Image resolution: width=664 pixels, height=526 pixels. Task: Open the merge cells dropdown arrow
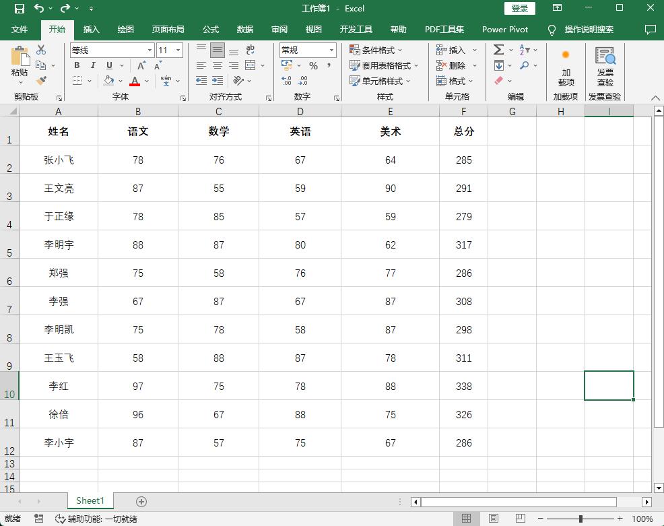[263, 65]
